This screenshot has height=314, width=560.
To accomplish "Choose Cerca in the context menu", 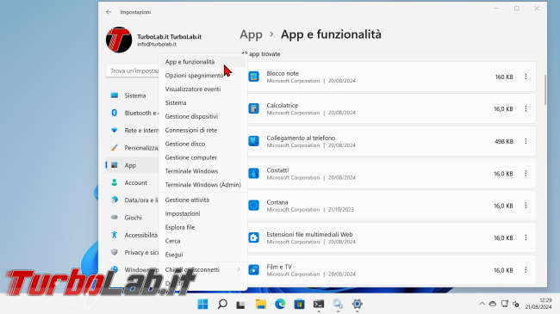I will pos(202,241).
